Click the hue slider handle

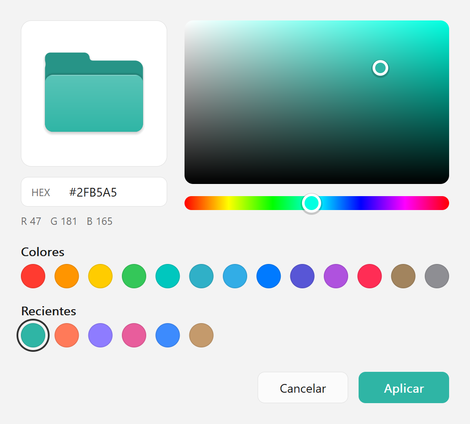coord(312,204)
